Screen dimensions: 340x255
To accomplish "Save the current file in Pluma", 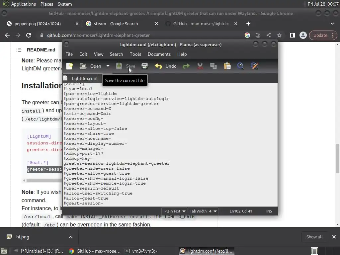I will (x=125, y=66).
